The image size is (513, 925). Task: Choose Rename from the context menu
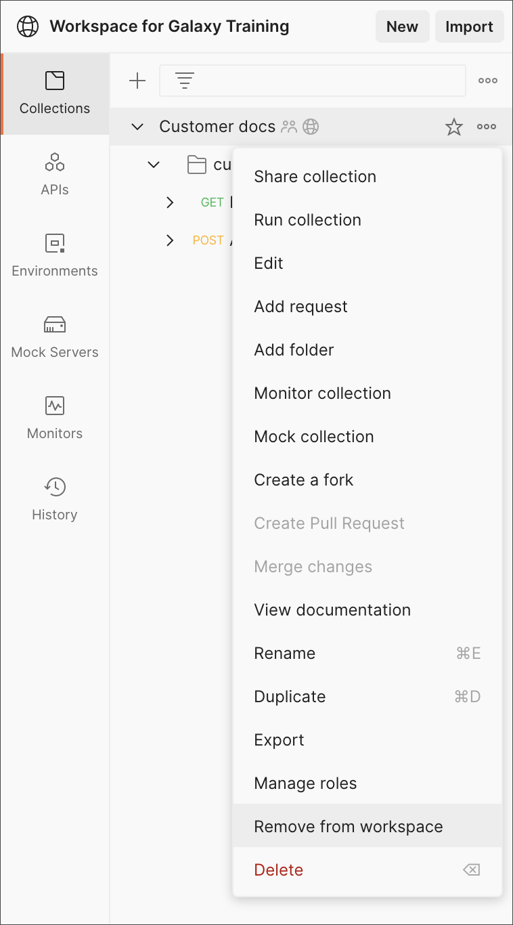coord(367,653)
